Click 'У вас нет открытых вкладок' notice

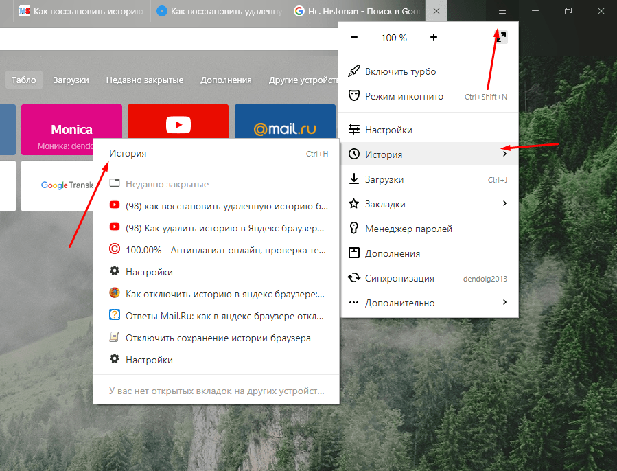tap(216, 391)
